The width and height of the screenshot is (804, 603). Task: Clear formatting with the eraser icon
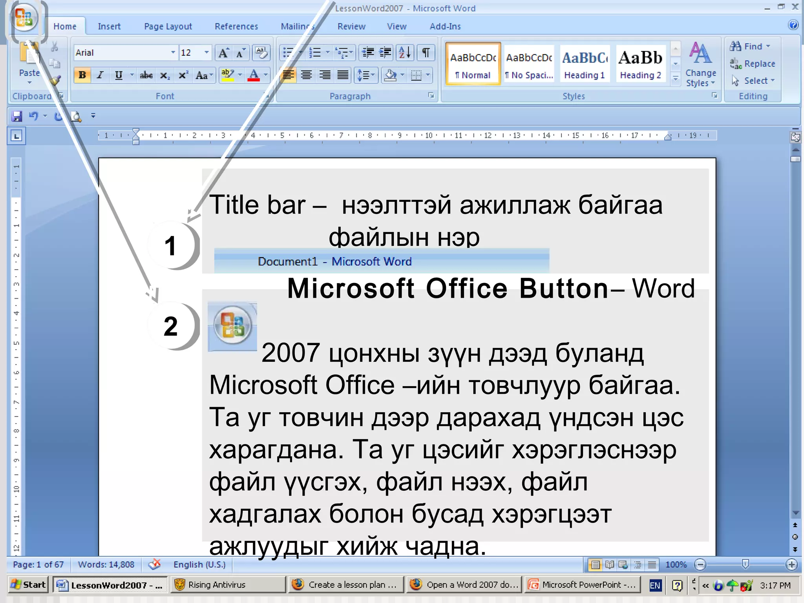[x=261, y=53]
